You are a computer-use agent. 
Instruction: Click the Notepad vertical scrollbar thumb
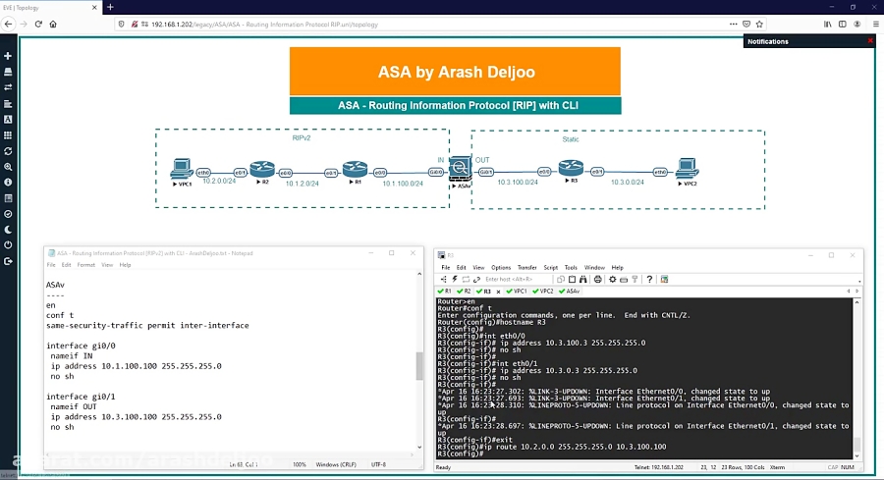click(x=418, y=366)
